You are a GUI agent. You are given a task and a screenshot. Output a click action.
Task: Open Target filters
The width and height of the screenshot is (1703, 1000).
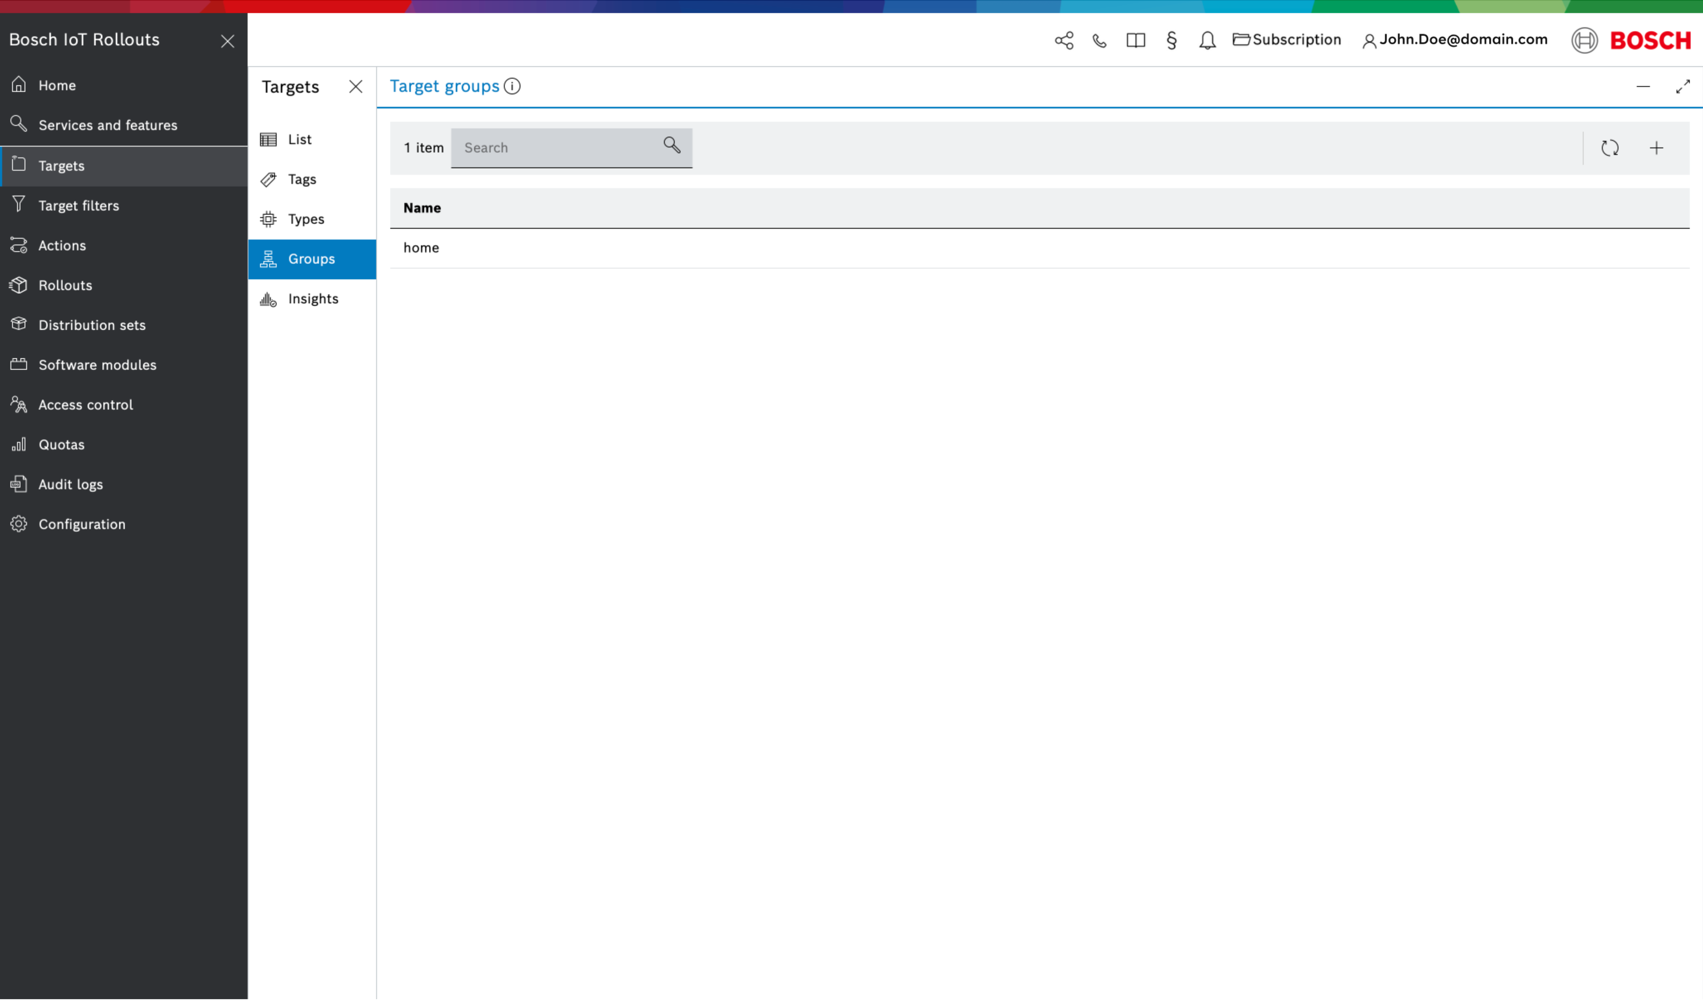[124, 205]
